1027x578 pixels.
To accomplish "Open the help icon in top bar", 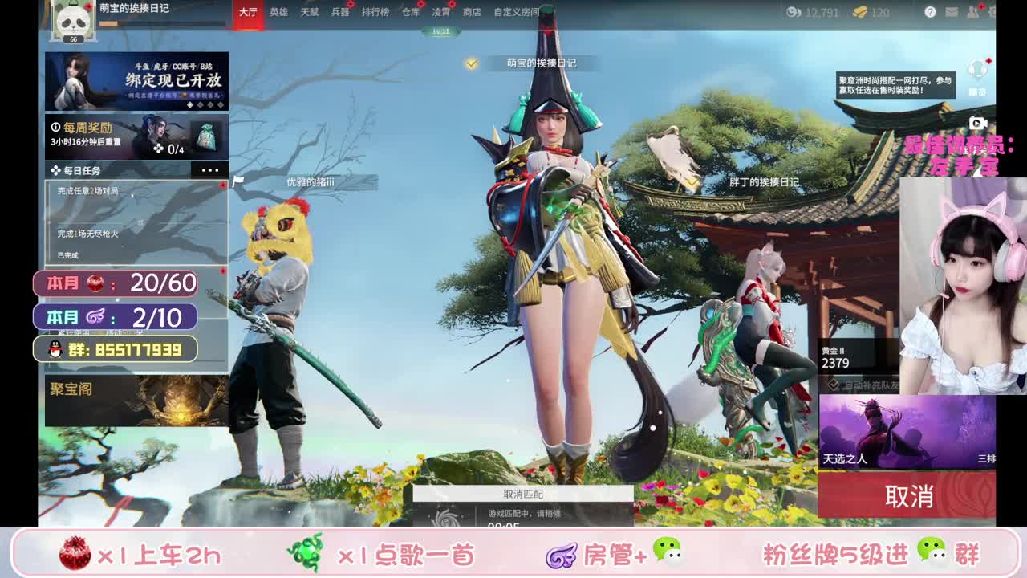I will pyautogui.click(x=931, y=13).
